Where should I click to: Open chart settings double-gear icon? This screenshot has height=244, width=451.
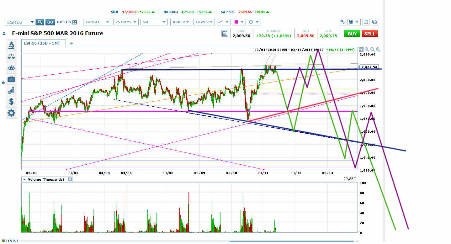pyautogui.click(x=343, y=22)
